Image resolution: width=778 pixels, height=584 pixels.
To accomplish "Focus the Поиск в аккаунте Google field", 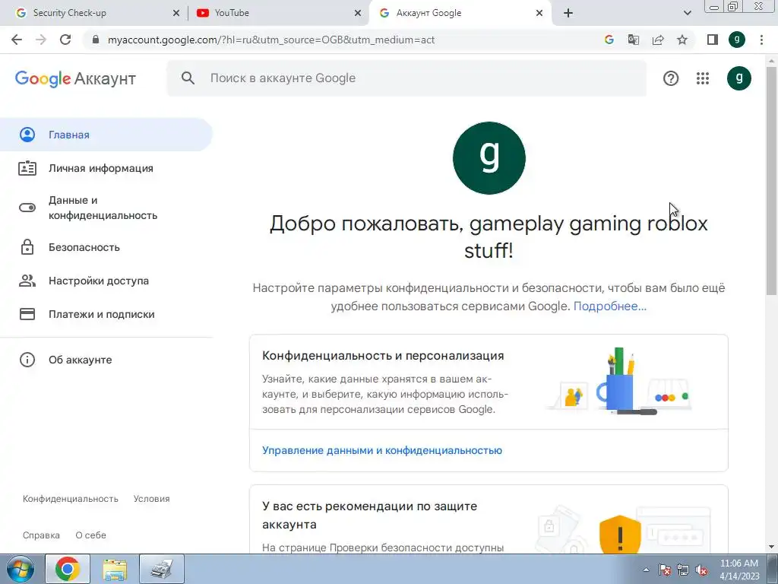I will point(407,78).
